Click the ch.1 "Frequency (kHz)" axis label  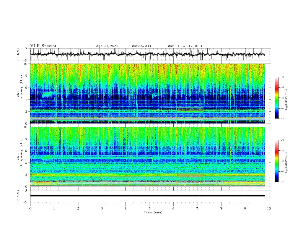pos(21,88)
